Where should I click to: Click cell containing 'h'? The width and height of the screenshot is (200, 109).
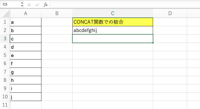[26, 80]
